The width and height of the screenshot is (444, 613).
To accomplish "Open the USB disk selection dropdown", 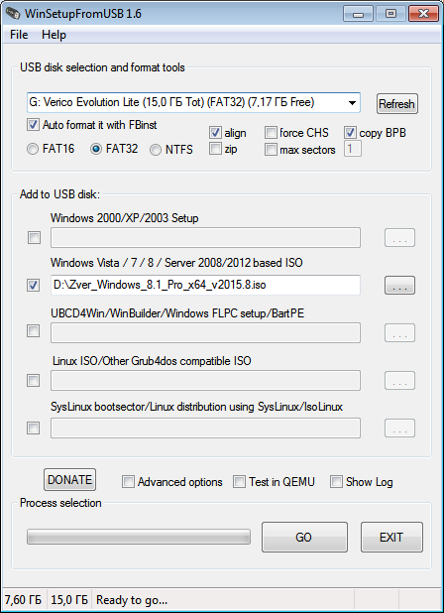I will [x=352, y=103].
